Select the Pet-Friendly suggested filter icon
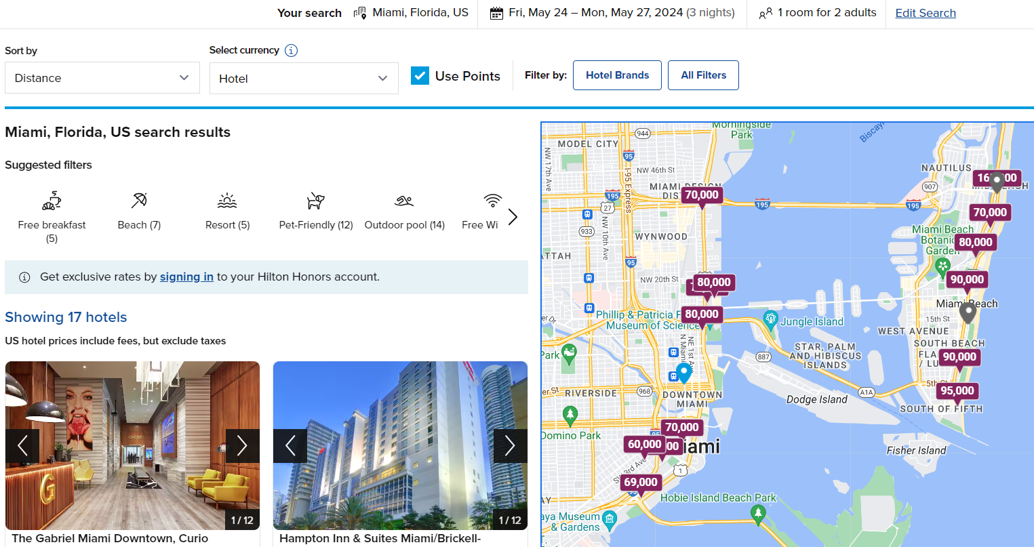The width and height of the screenshot is (1034, 547). (315, 201)
